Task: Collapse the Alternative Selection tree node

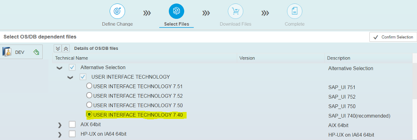Action: (x=60, y=68)
